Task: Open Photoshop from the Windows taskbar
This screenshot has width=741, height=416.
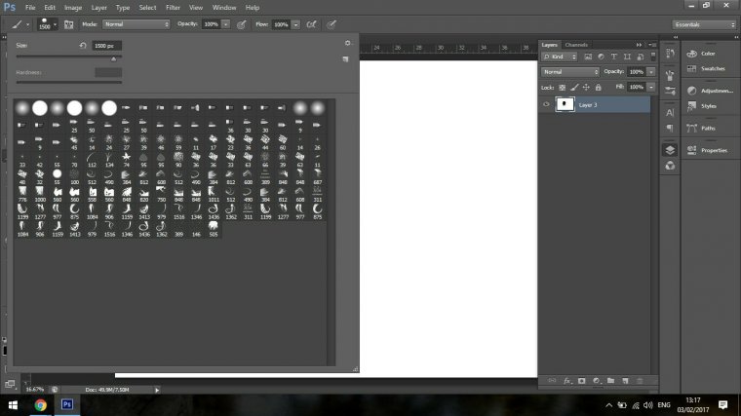Action: [67, 404]
